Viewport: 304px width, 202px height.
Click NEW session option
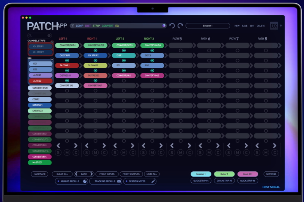tap(237, 26)
